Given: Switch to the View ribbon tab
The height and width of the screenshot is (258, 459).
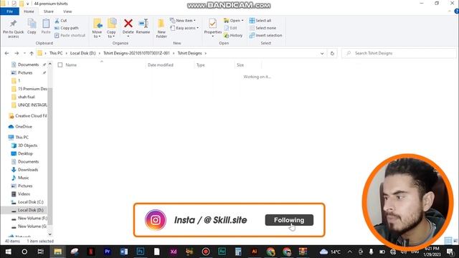Looking at the screenshot, I should click(x=67, y=11).
